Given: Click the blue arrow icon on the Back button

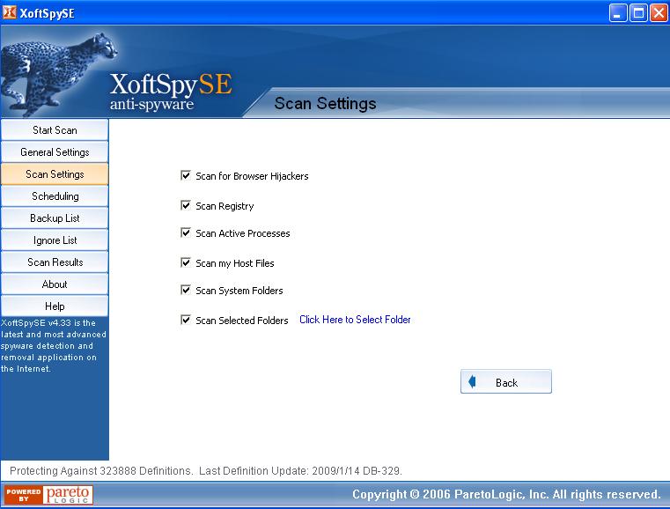Looking at the screenshot, I should point(472,381).
